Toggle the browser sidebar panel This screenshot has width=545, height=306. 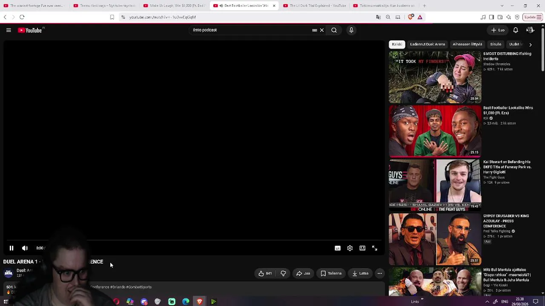coord(491,17)
